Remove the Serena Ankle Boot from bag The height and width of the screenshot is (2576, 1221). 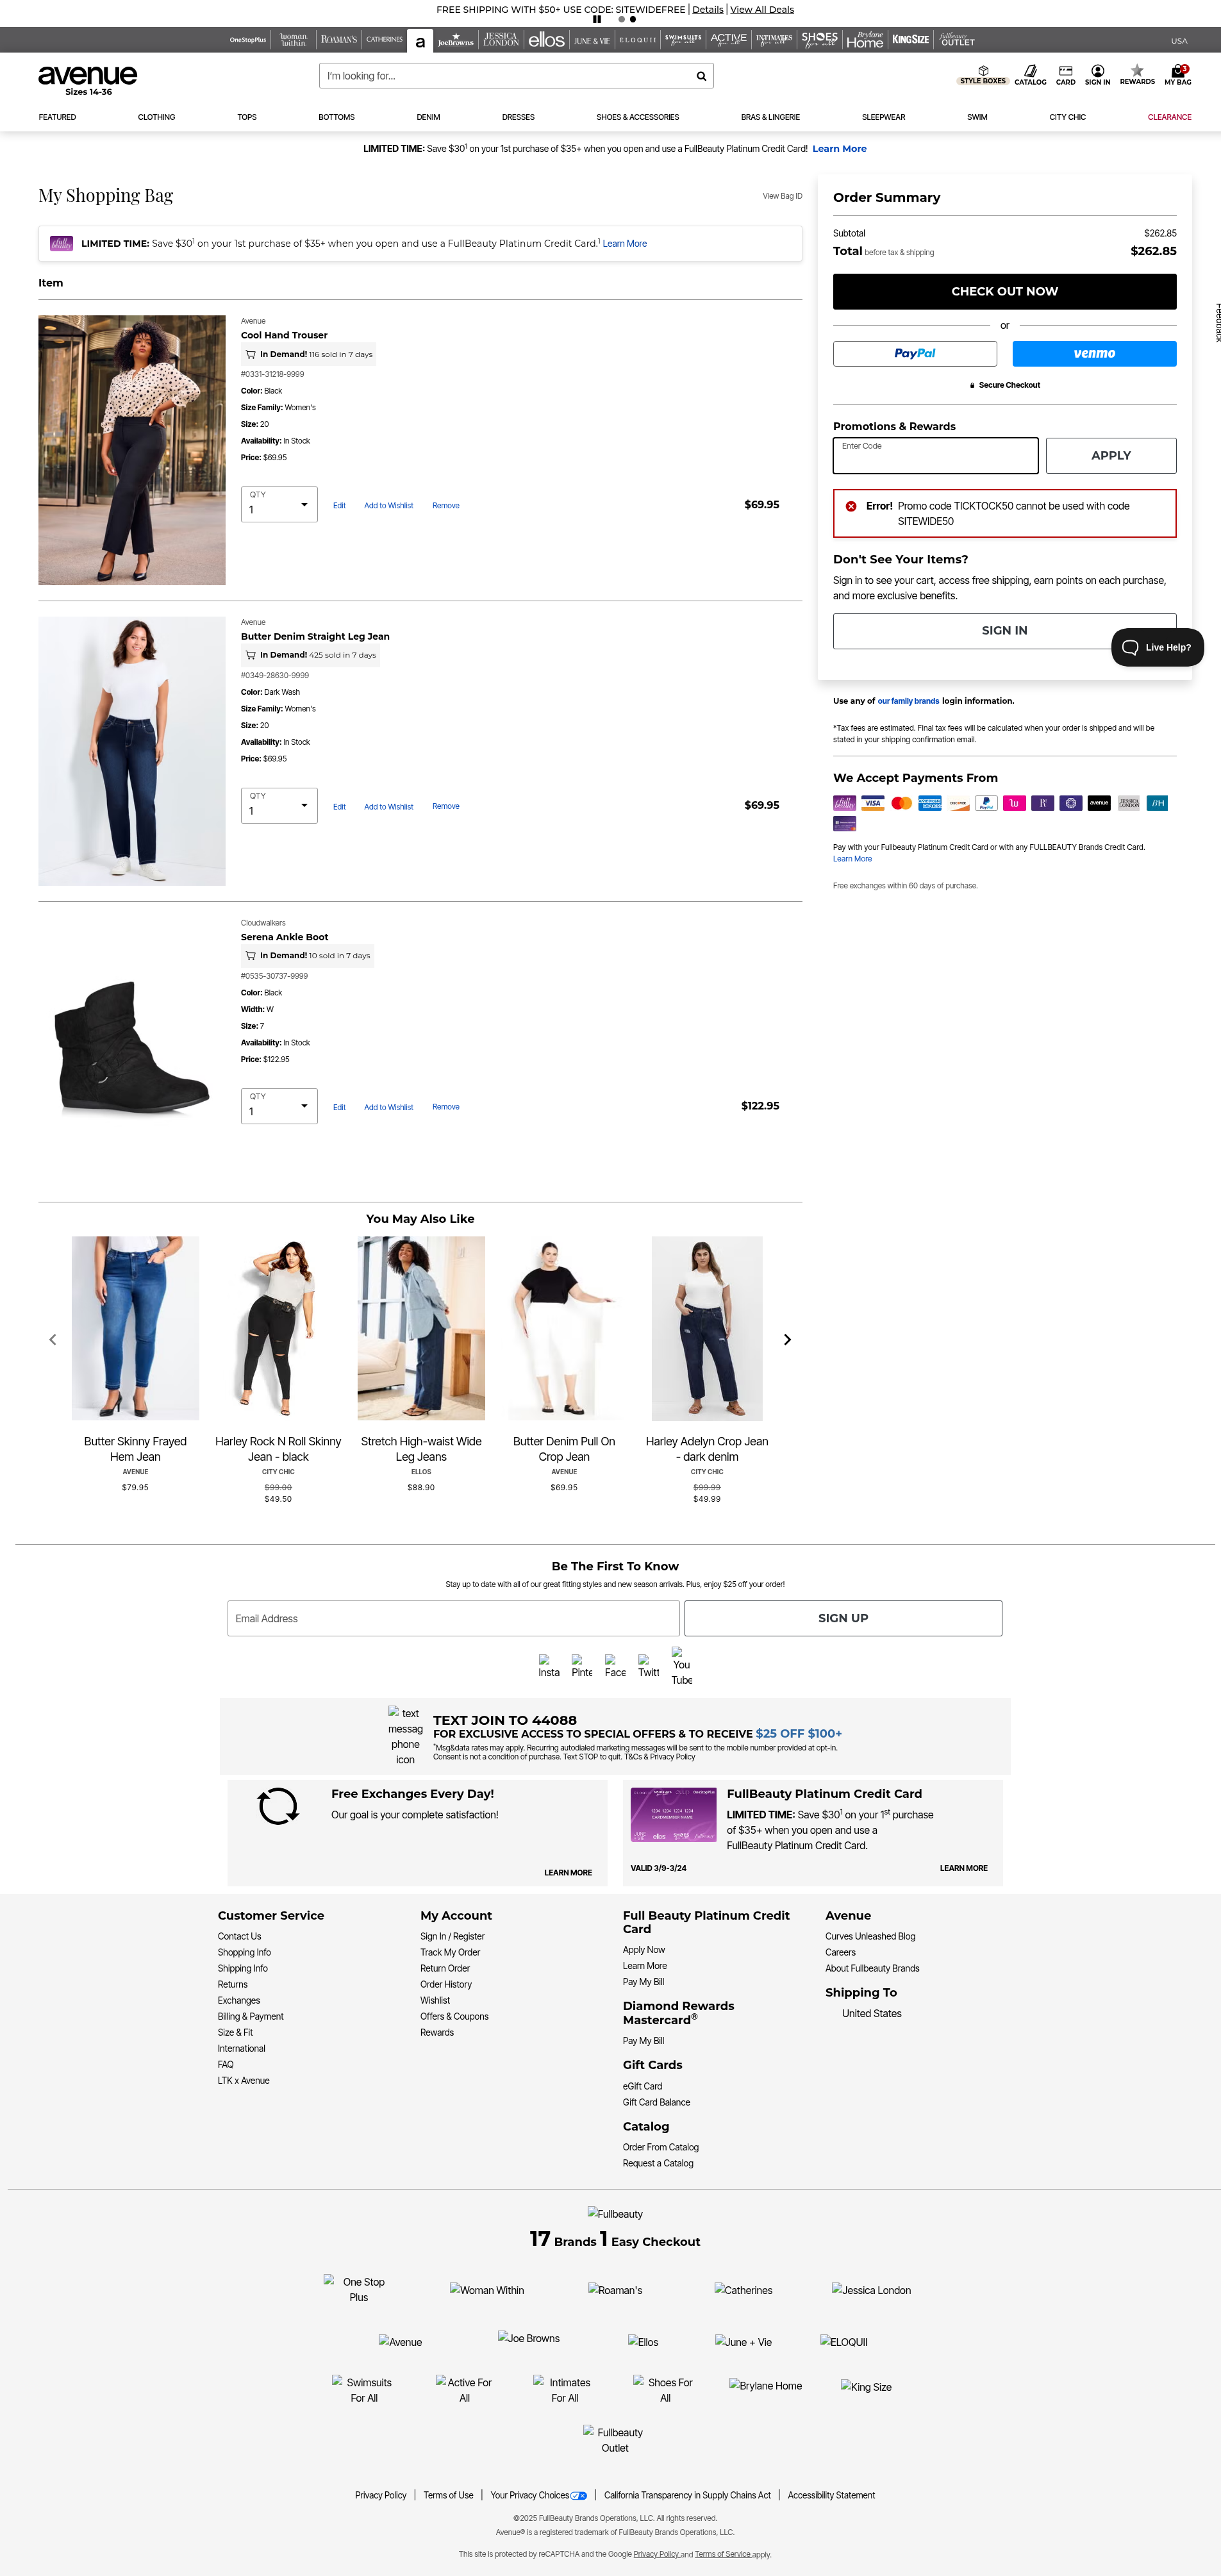[446, 1107]
